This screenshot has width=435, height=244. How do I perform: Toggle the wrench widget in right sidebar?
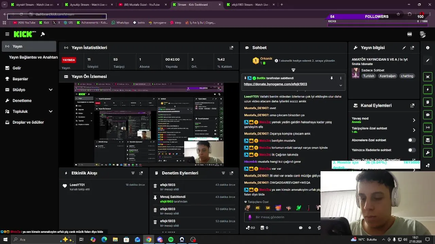pos(428,153)
